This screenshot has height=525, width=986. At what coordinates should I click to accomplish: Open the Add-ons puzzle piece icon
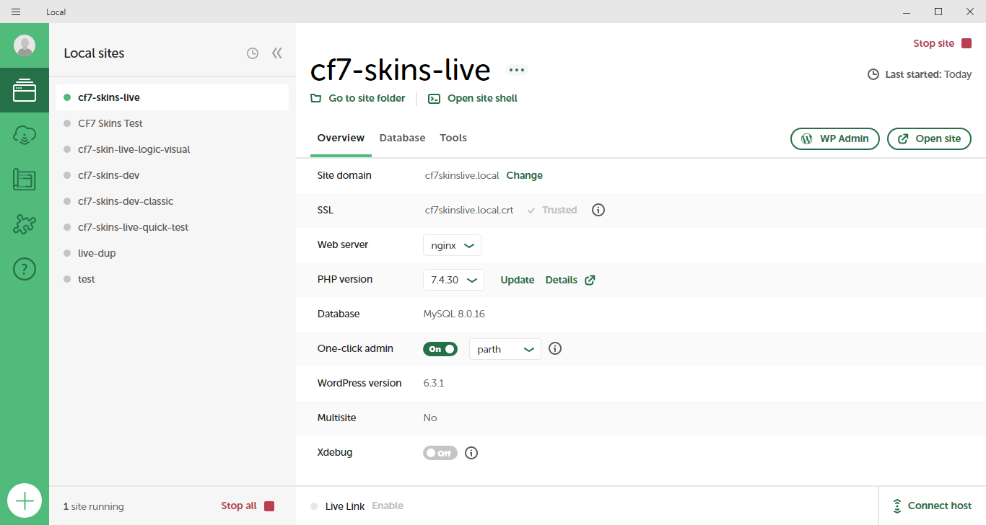[x=25, y=224]
